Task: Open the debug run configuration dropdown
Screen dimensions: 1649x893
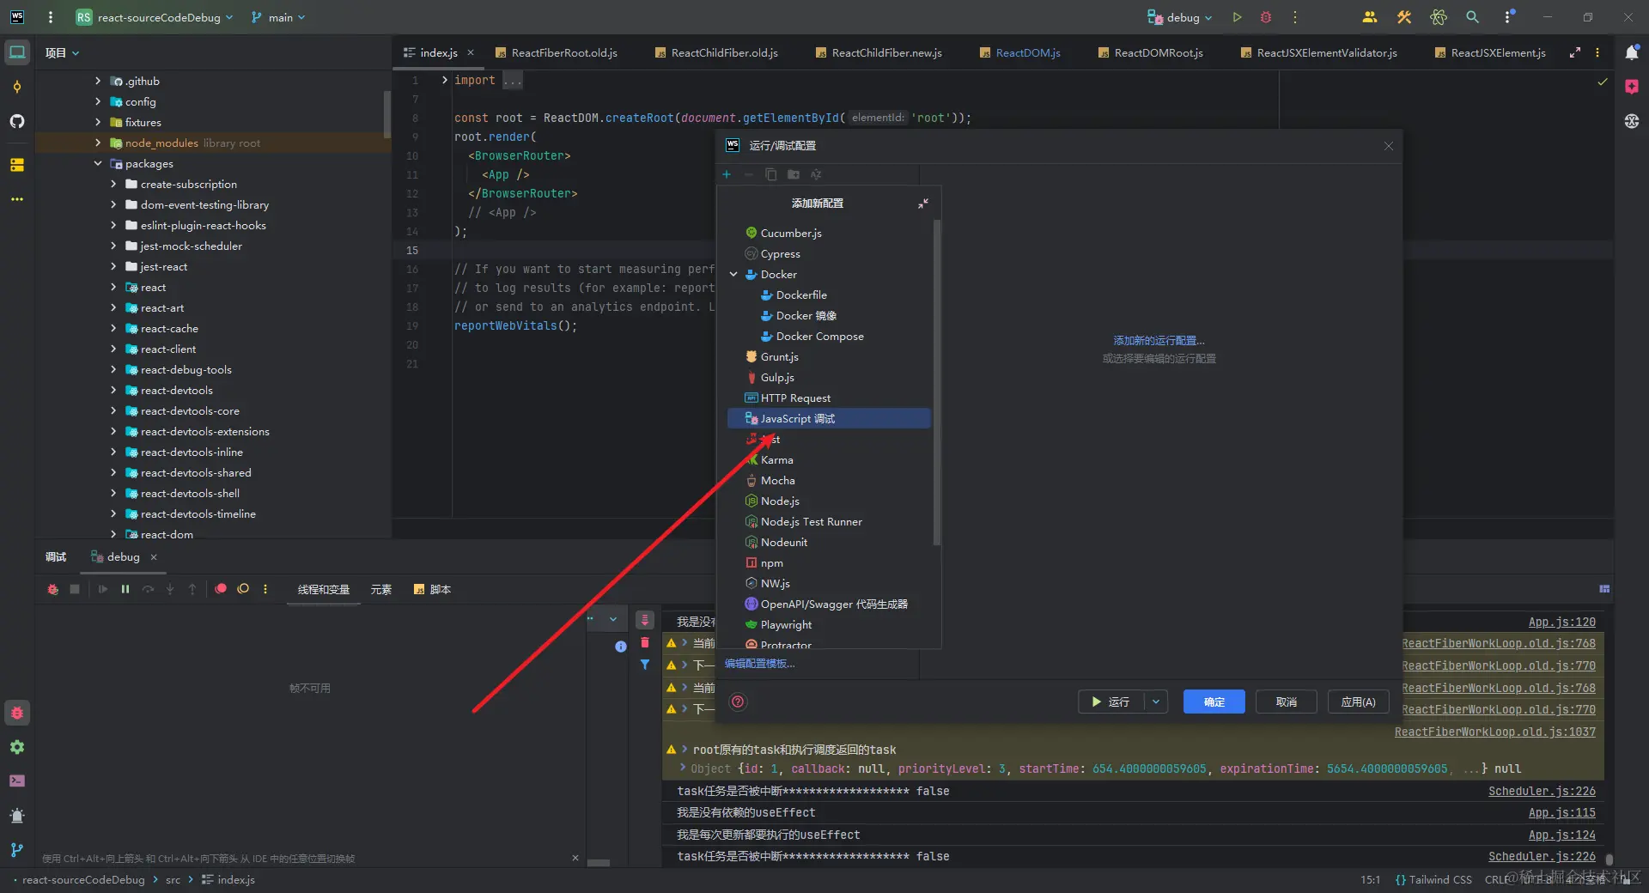Action: (1180, 17)
